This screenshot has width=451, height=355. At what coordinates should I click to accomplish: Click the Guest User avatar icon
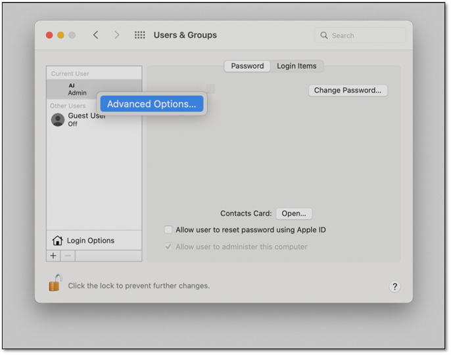pyautogui.click(x=58, y=119)
